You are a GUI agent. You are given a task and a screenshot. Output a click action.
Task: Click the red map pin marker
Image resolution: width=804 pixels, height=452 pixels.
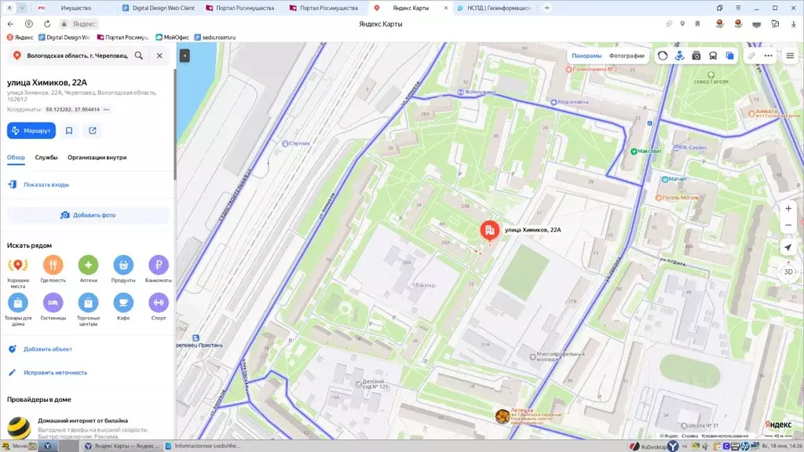[x=489, y=230]
